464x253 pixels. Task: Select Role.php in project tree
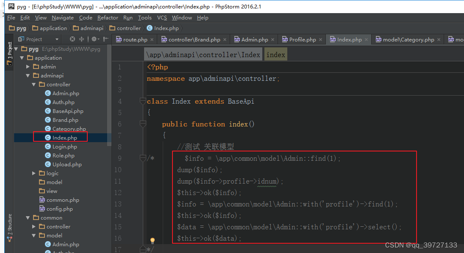click(x=60, y=155)
